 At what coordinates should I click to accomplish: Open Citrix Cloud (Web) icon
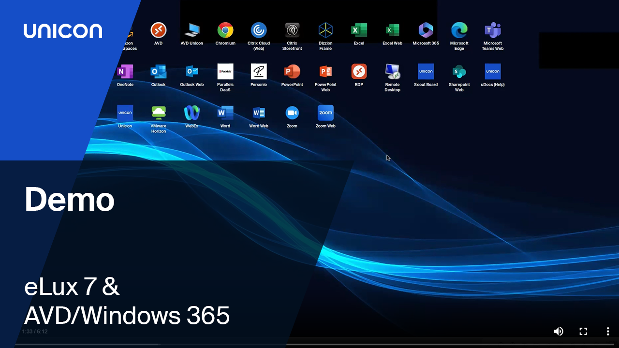coord(259,30)
